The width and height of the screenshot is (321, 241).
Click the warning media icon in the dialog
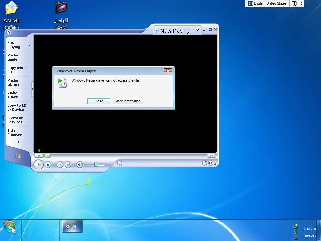(62, 83)
